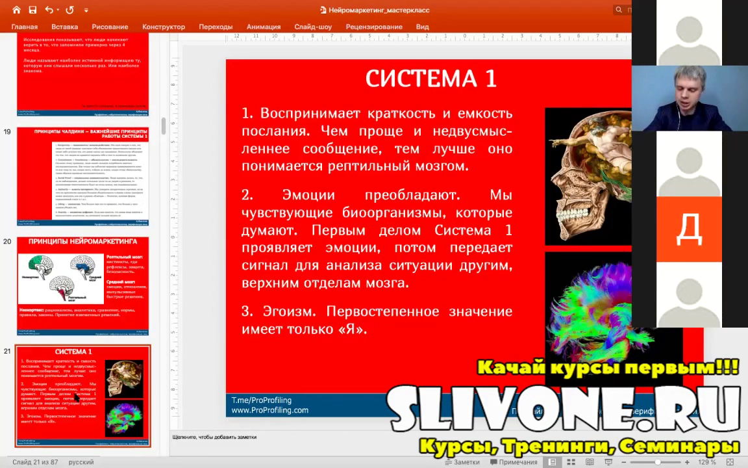Open the Слайд-шоу tab
Viewport: 748px width, 468px height.
click(x=313, y=27)
